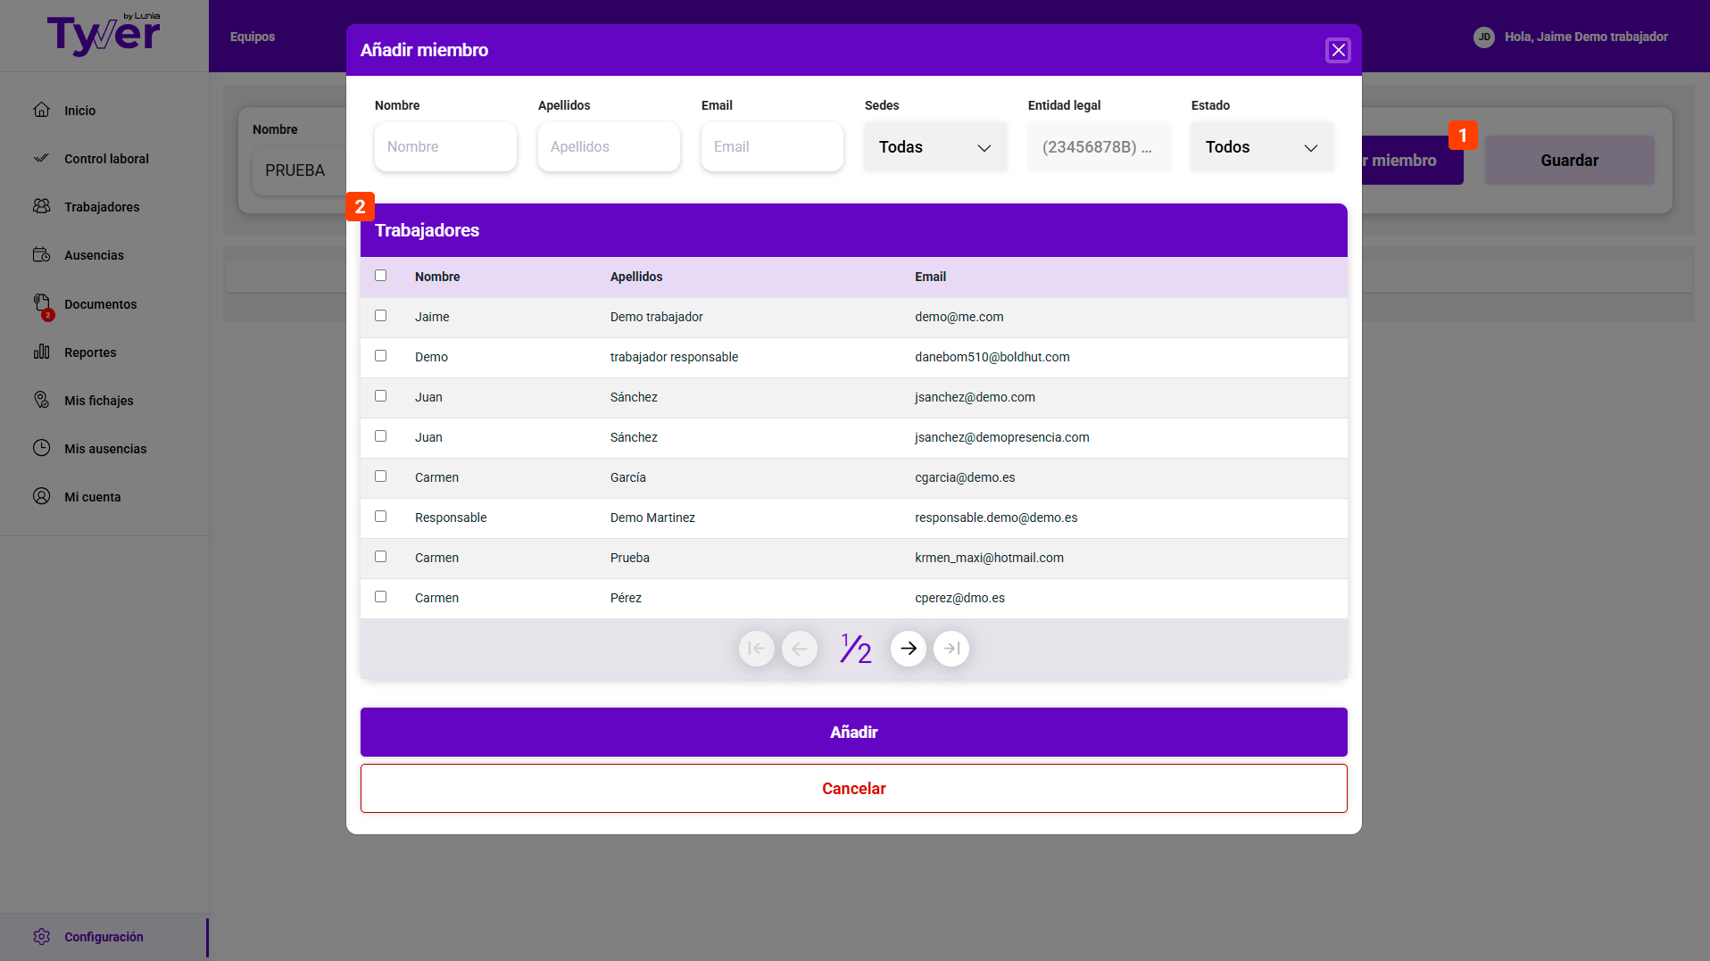Viewport: 1710px width, 961px height.
Task: Open Inicio from the sidebar
Action: coord(79,111)
